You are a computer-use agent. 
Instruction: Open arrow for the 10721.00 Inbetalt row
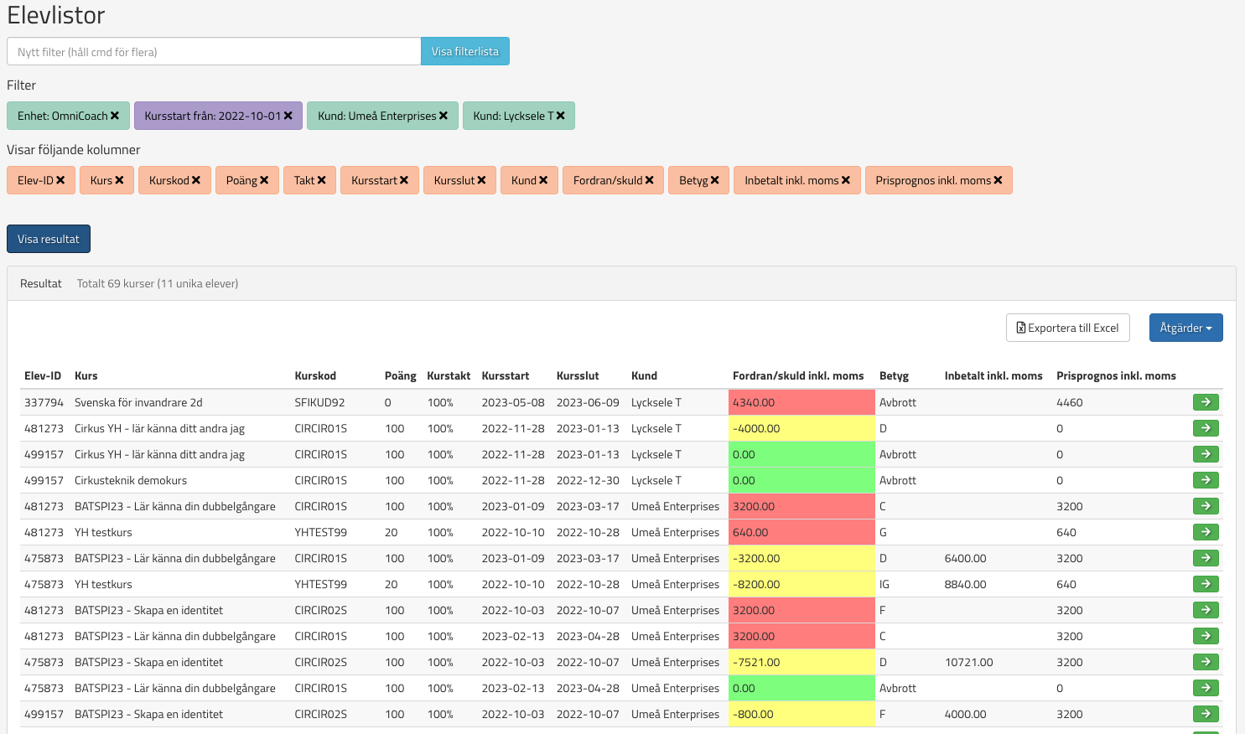1205,662
